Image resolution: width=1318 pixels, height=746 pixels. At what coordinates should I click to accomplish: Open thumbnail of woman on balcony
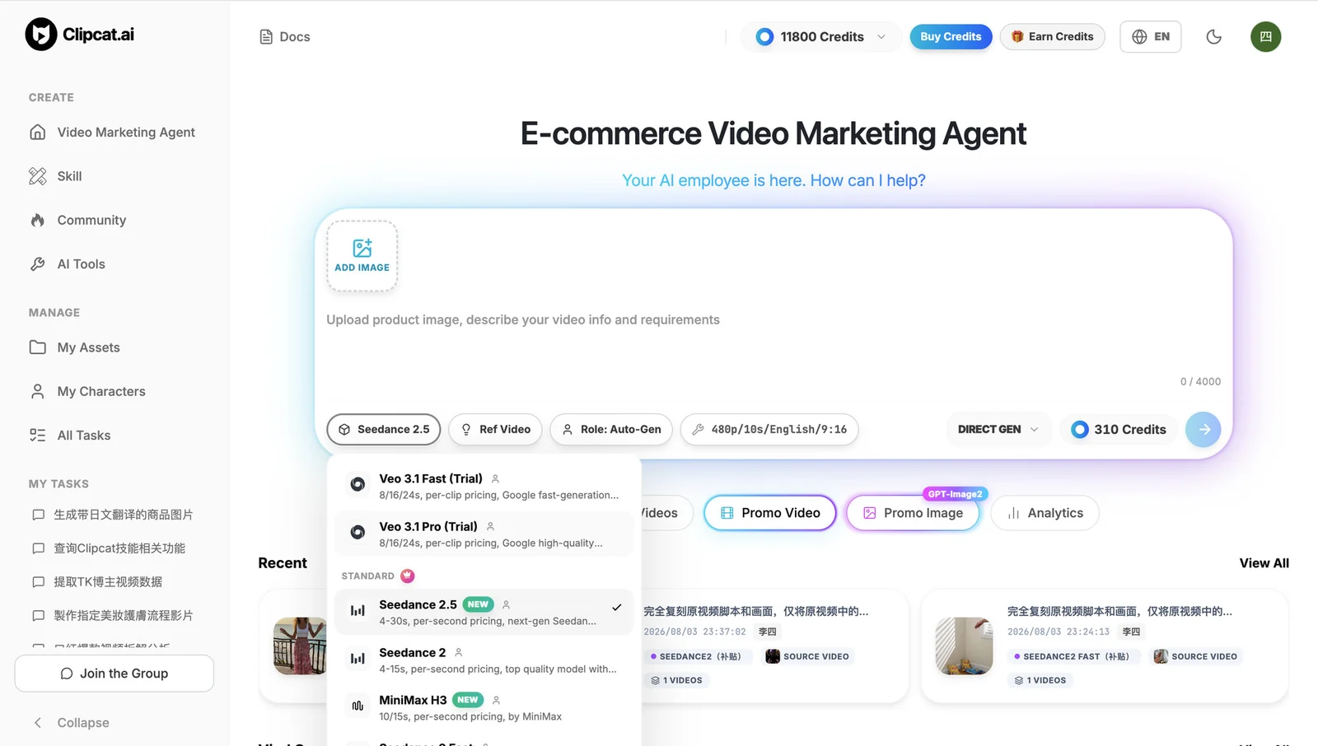click(300, 646)
